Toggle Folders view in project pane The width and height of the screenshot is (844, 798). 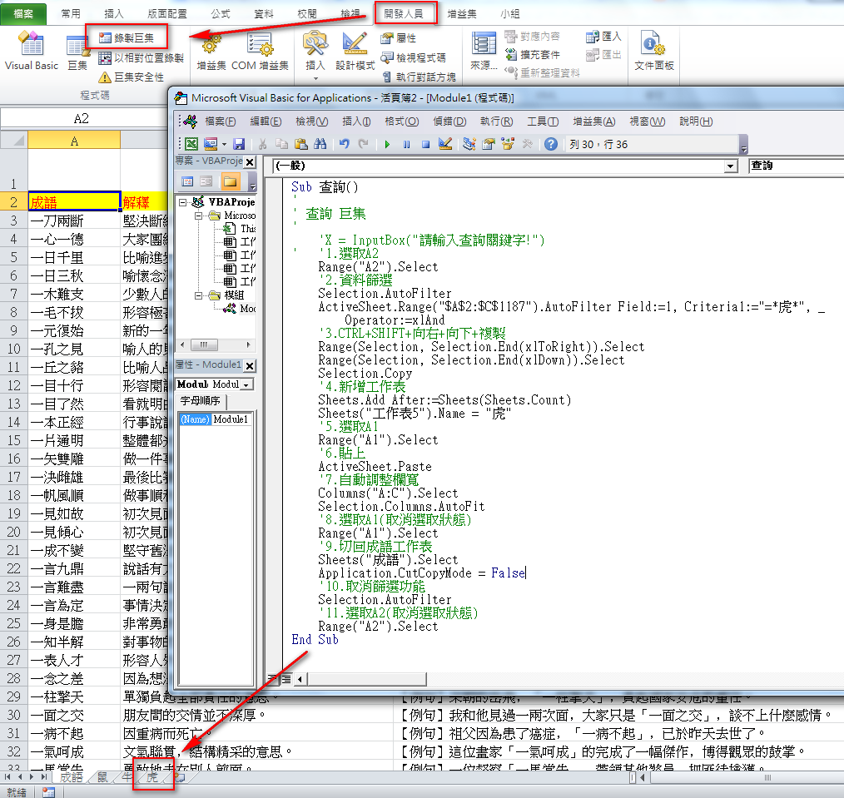[x=230, y=181]
